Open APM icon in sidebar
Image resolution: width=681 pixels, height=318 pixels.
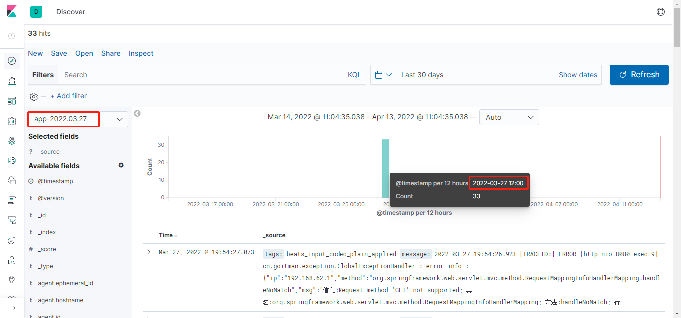tap(12, 220)
